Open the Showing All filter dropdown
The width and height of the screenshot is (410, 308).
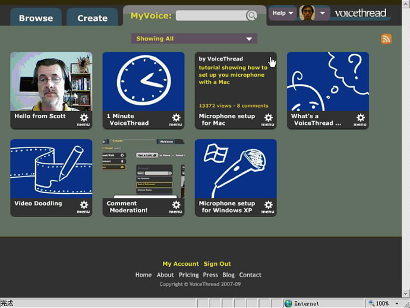[x=194, y=39]
